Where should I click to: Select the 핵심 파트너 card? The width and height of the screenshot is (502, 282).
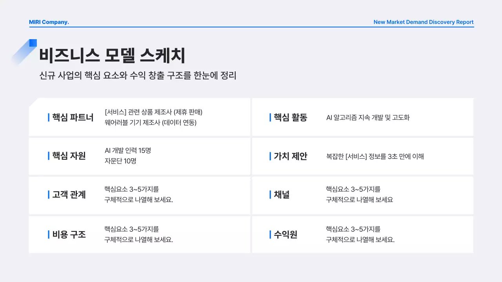click(x=140, y=117)
